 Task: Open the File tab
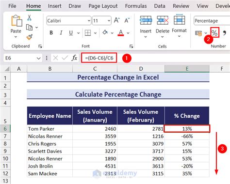pos(12,6)
